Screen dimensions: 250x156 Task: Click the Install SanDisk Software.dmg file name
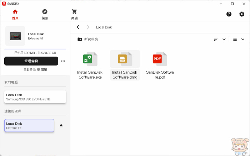click(x=125, y=75)
